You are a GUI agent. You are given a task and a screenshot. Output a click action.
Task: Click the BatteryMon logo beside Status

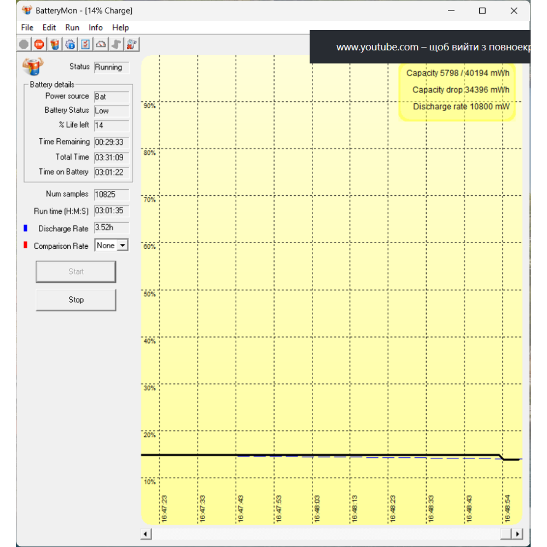(32, 67)
